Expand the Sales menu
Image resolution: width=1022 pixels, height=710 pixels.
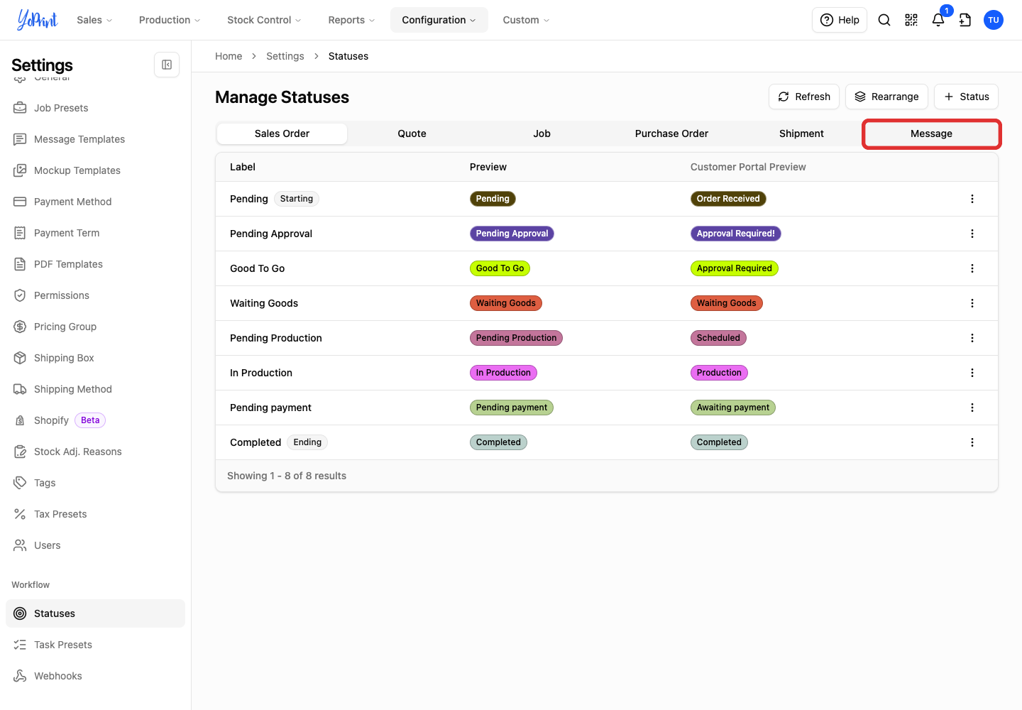click(x=94, y=20)
